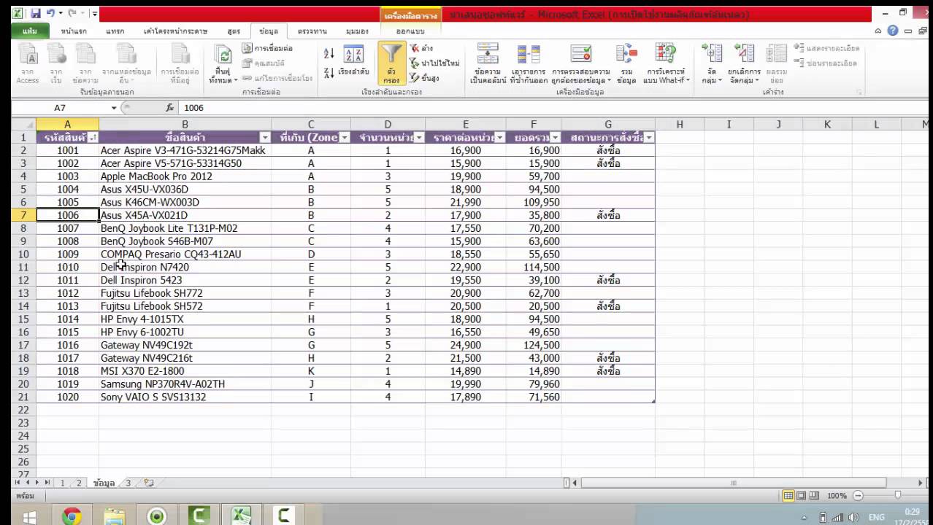Switch to sheet tab 3
The height and width of the screenshot is (525, 933).
128,483
